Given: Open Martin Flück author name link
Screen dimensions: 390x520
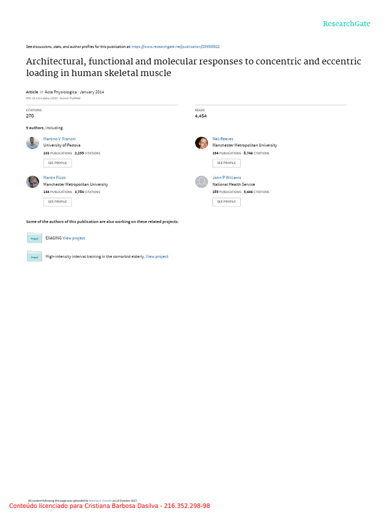Looking at the screenshot, I should pos(54,178).
